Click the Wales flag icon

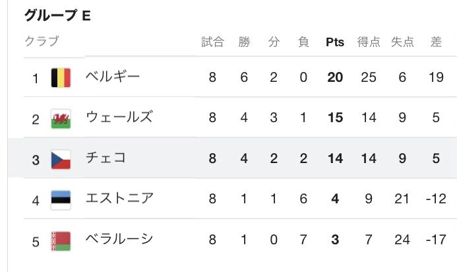61,119
